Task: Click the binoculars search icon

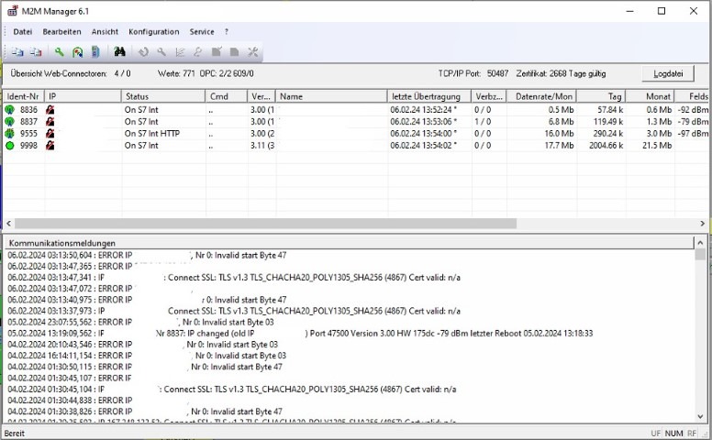Action: point(119,51)
